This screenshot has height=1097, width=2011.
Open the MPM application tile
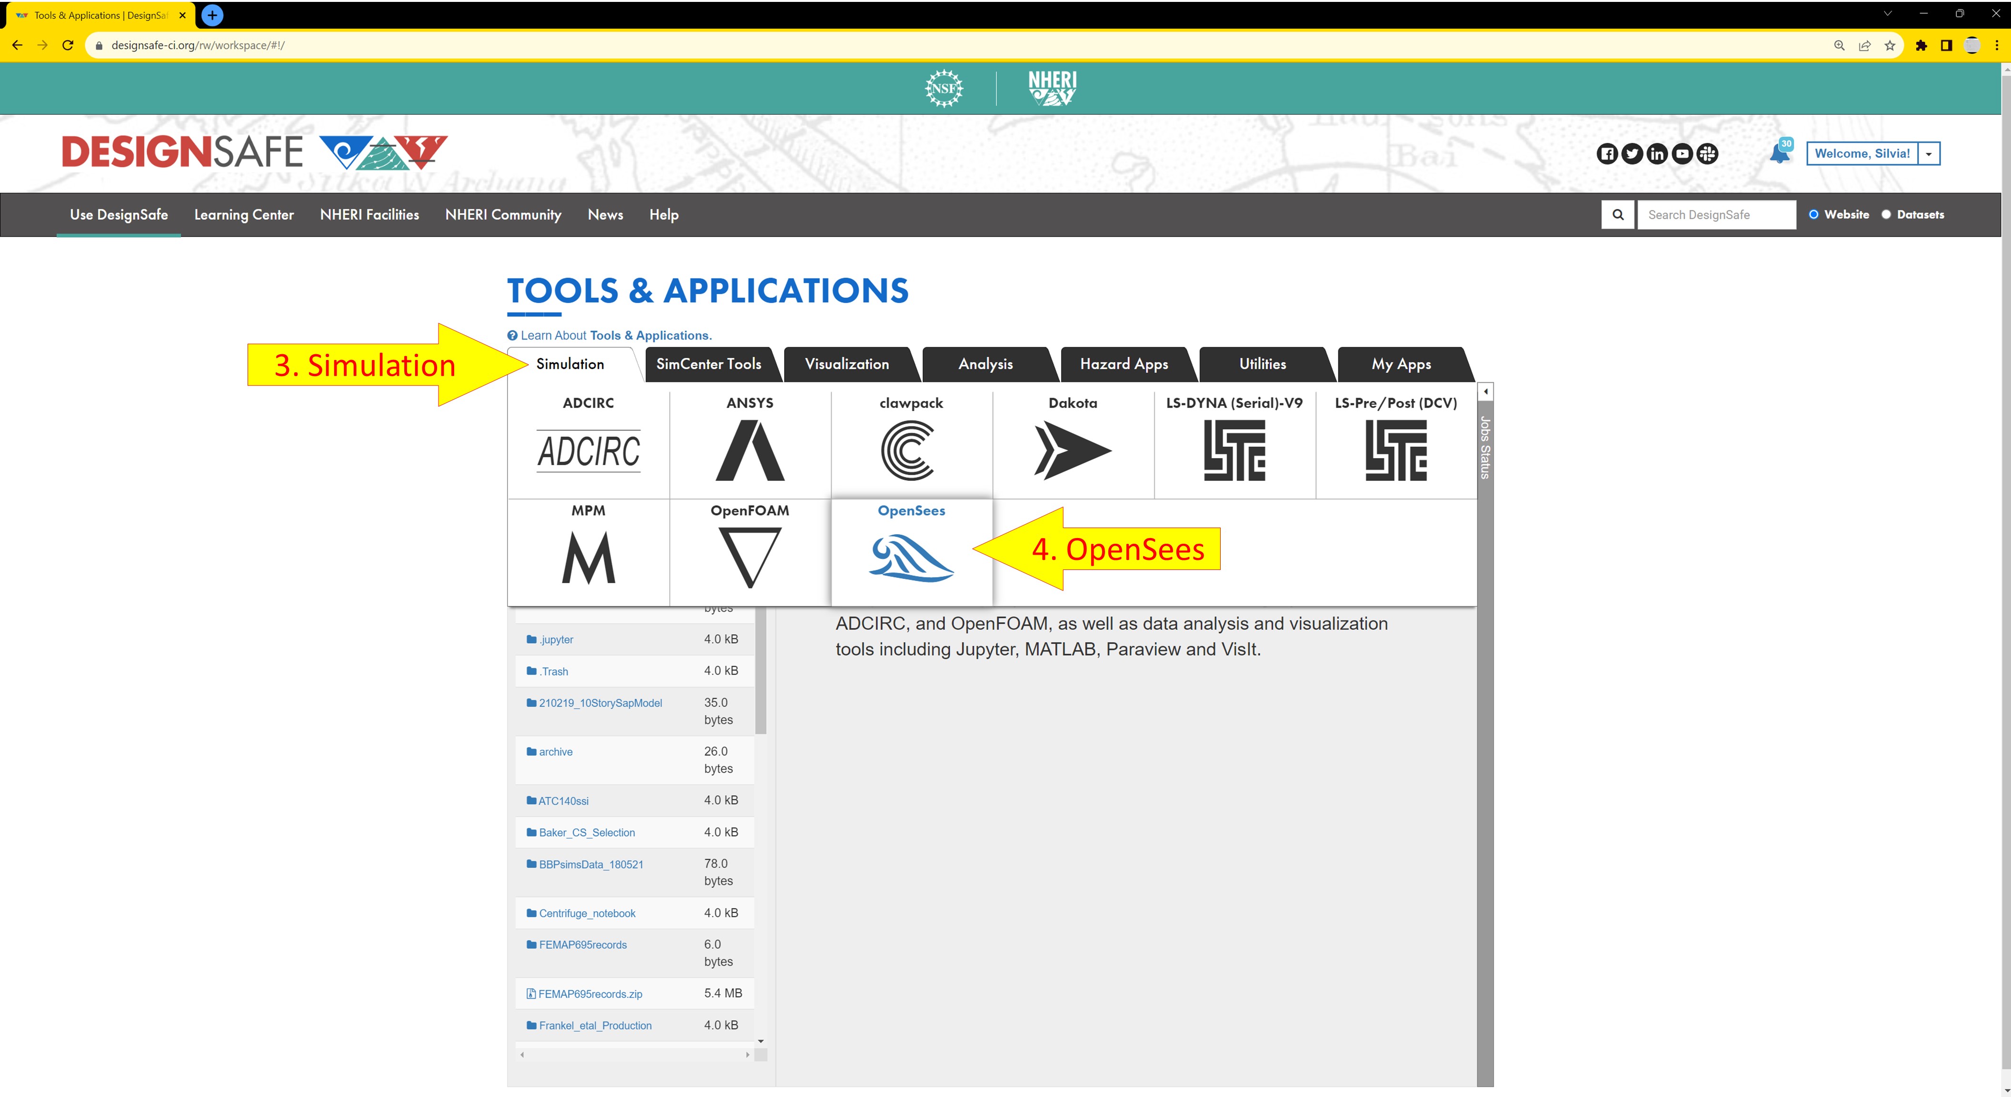tap(588, 558)
